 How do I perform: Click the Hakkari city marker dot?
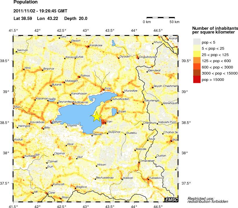tap(122, 179)
